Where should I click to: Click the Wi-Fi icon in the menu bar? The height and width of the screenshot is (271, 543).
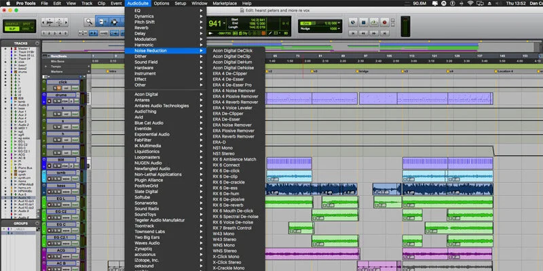click(470, 3)
